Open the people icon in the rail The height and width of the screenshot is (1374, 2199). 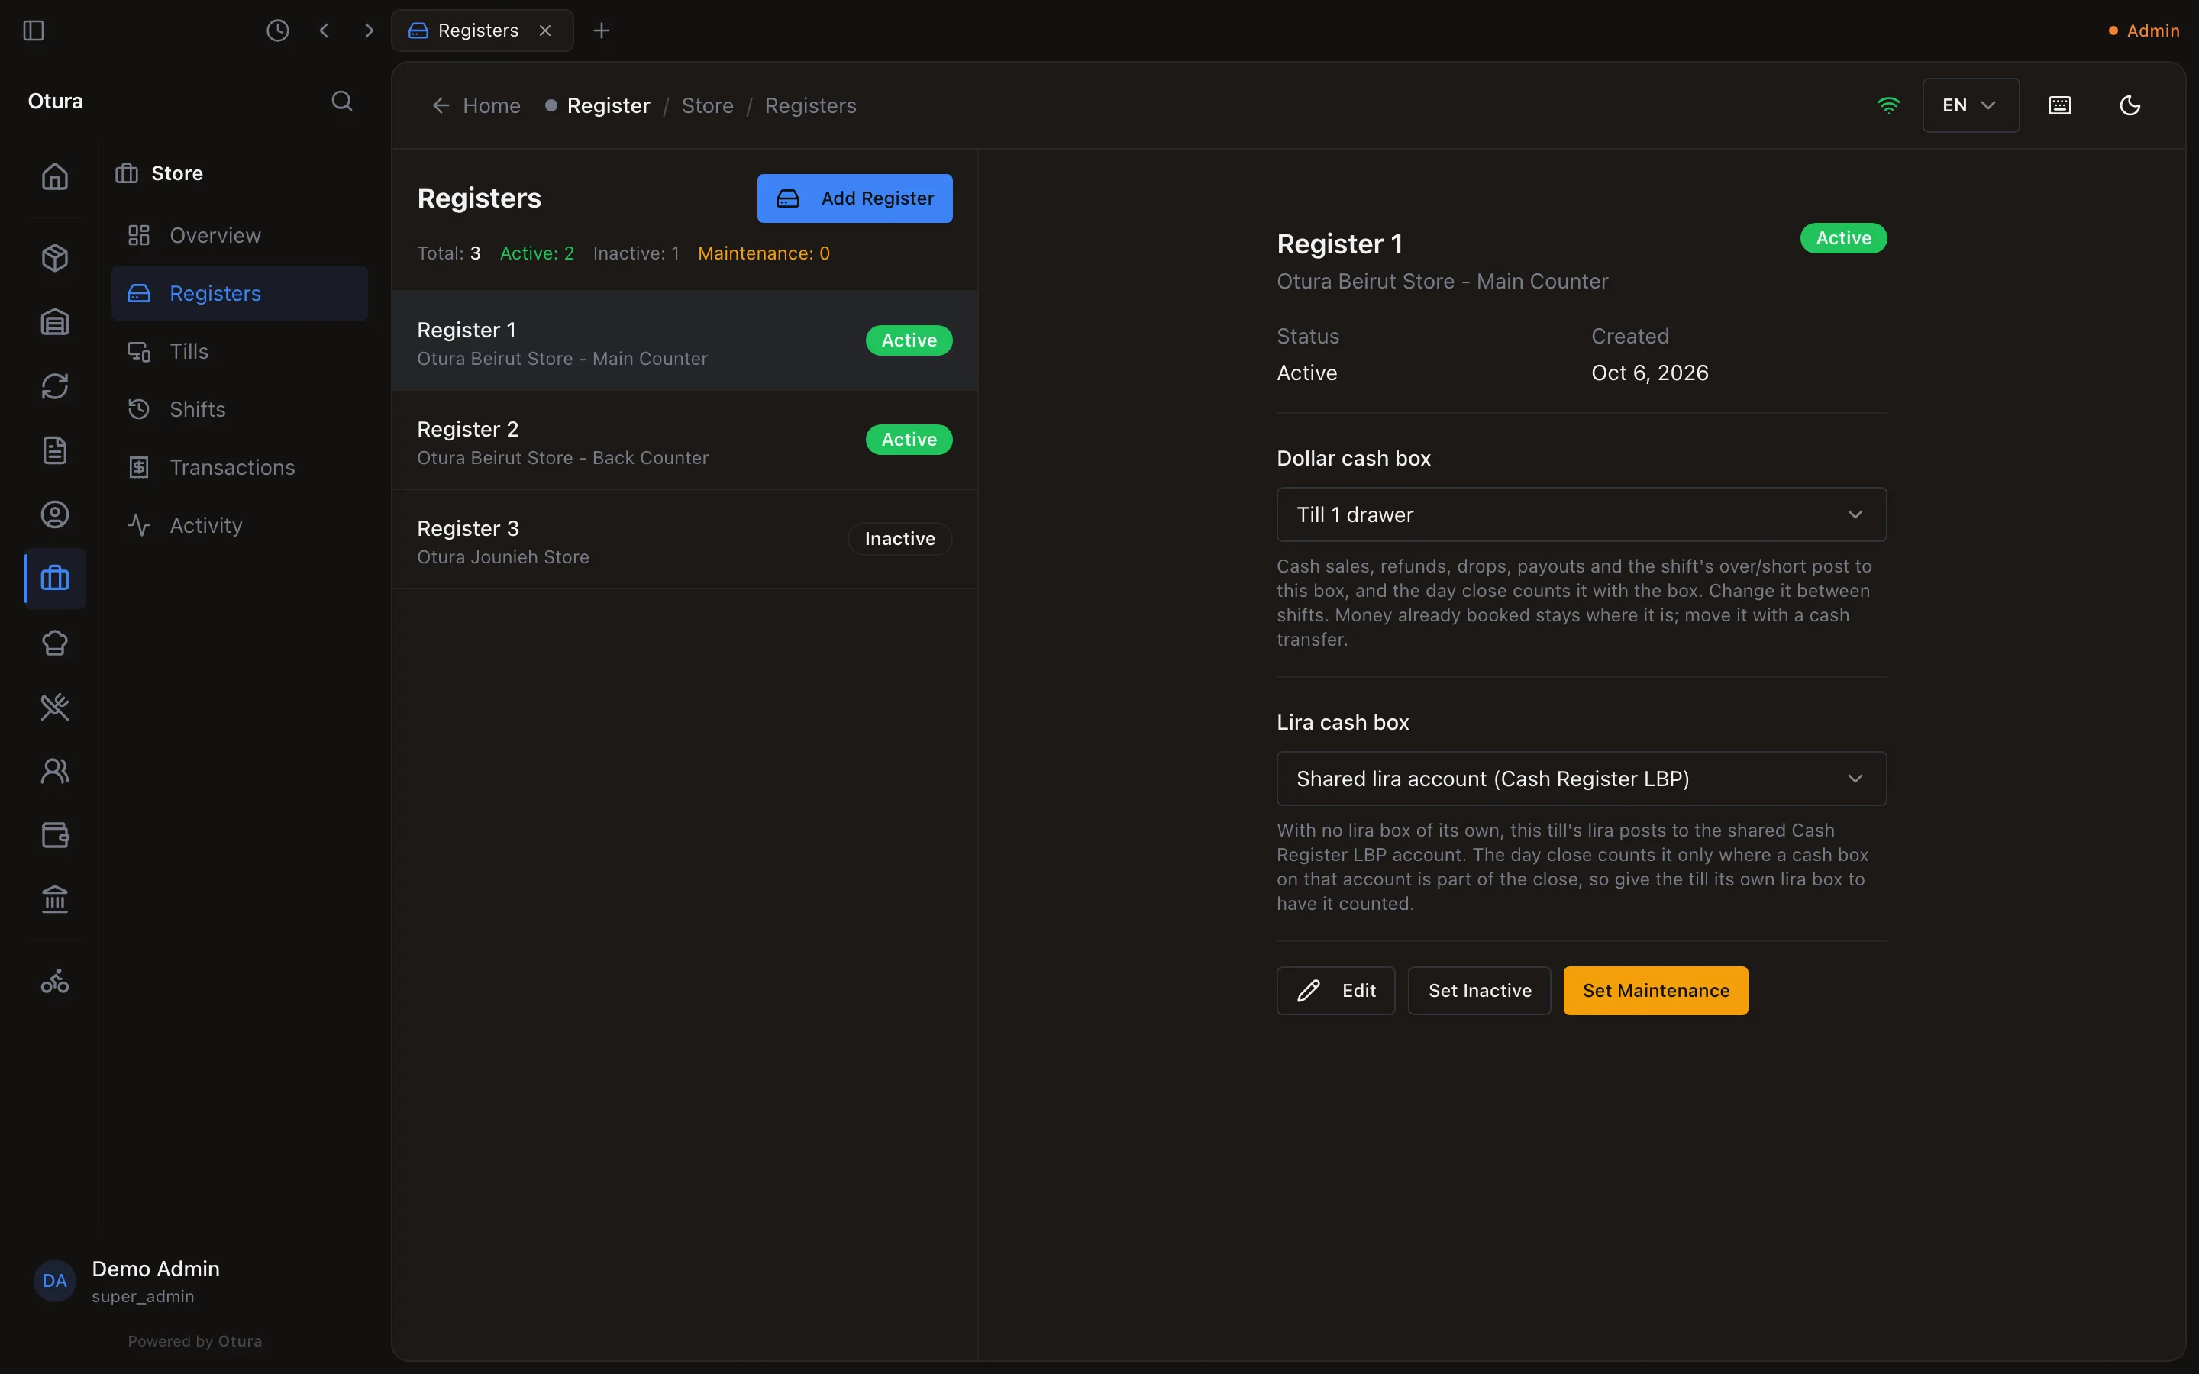(54, 772)
